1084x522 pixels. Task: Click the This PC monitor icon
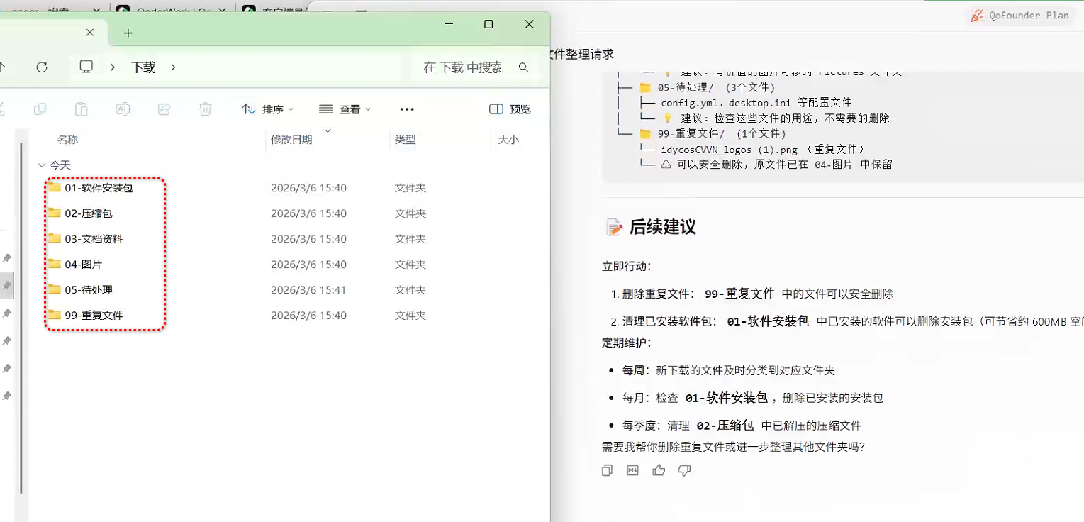(x=86, y=67)
